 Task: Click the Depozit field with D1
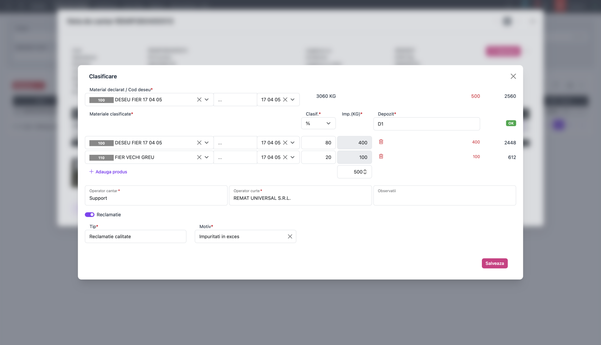(426, 124)
